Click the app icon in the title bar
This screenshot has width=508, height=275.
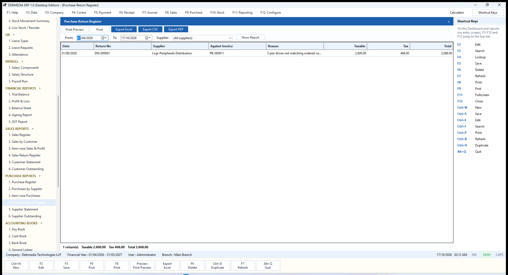(x=4, y=5)
